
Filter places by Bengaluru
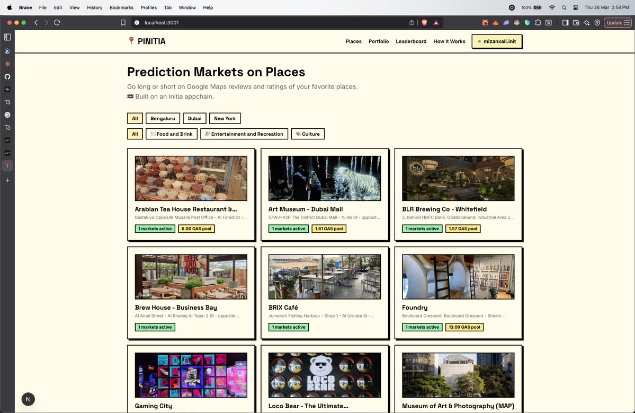tap(163, 118)
